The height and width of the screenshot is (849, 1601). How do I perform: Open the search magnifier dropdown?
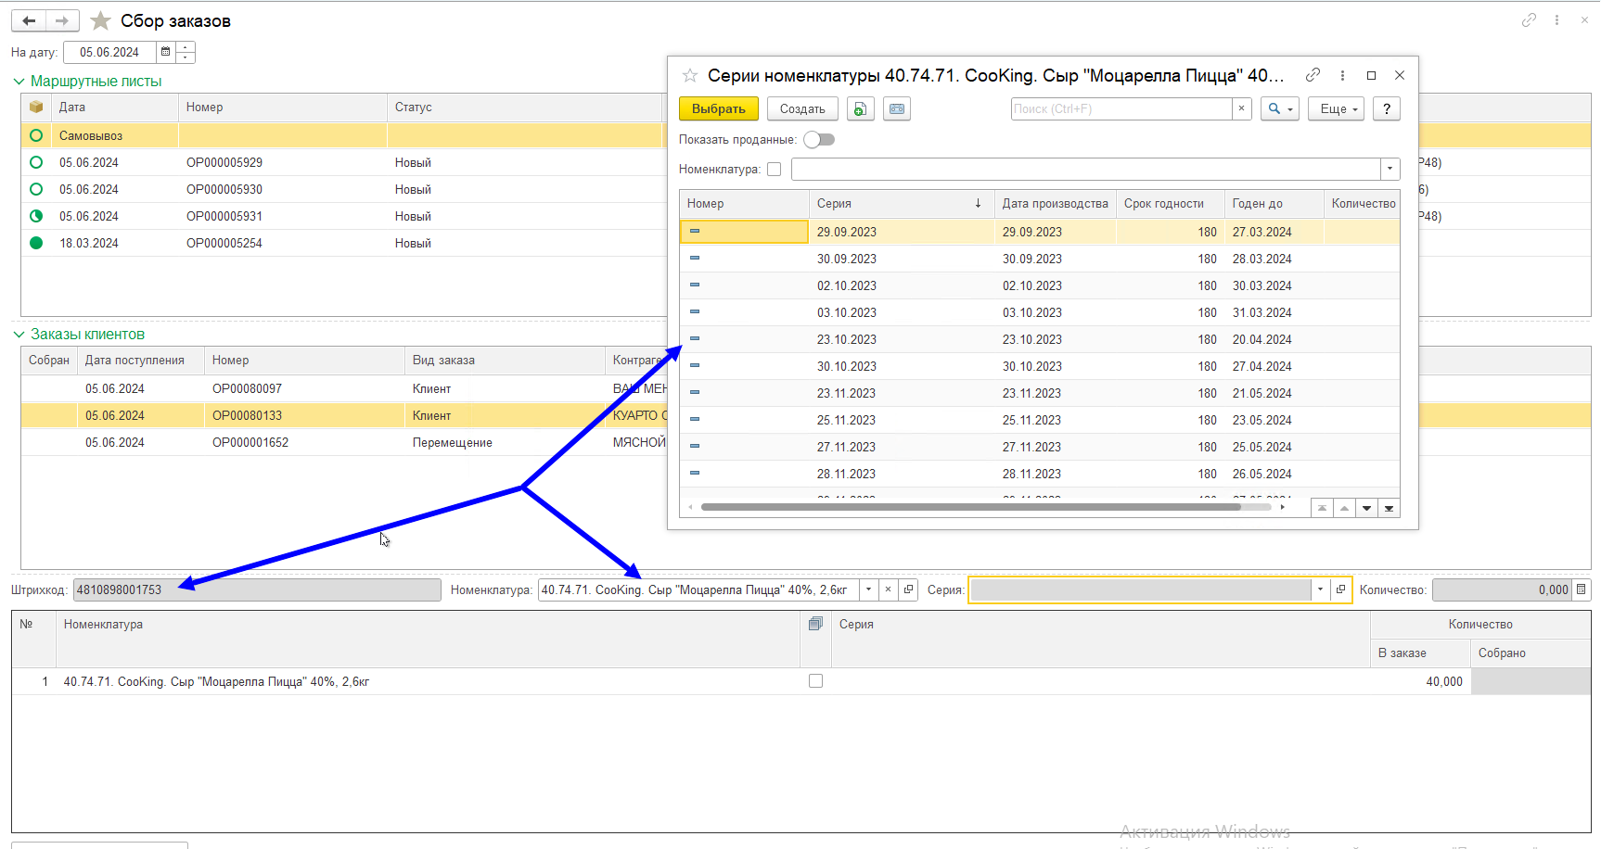point(1279,108)
